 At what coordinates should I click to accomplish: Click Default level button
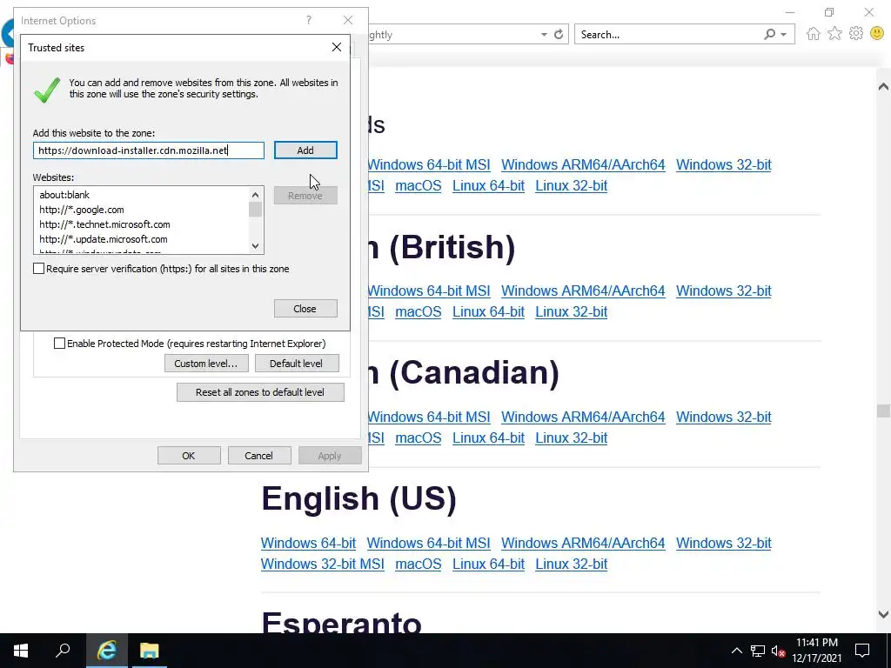(297, 364)
